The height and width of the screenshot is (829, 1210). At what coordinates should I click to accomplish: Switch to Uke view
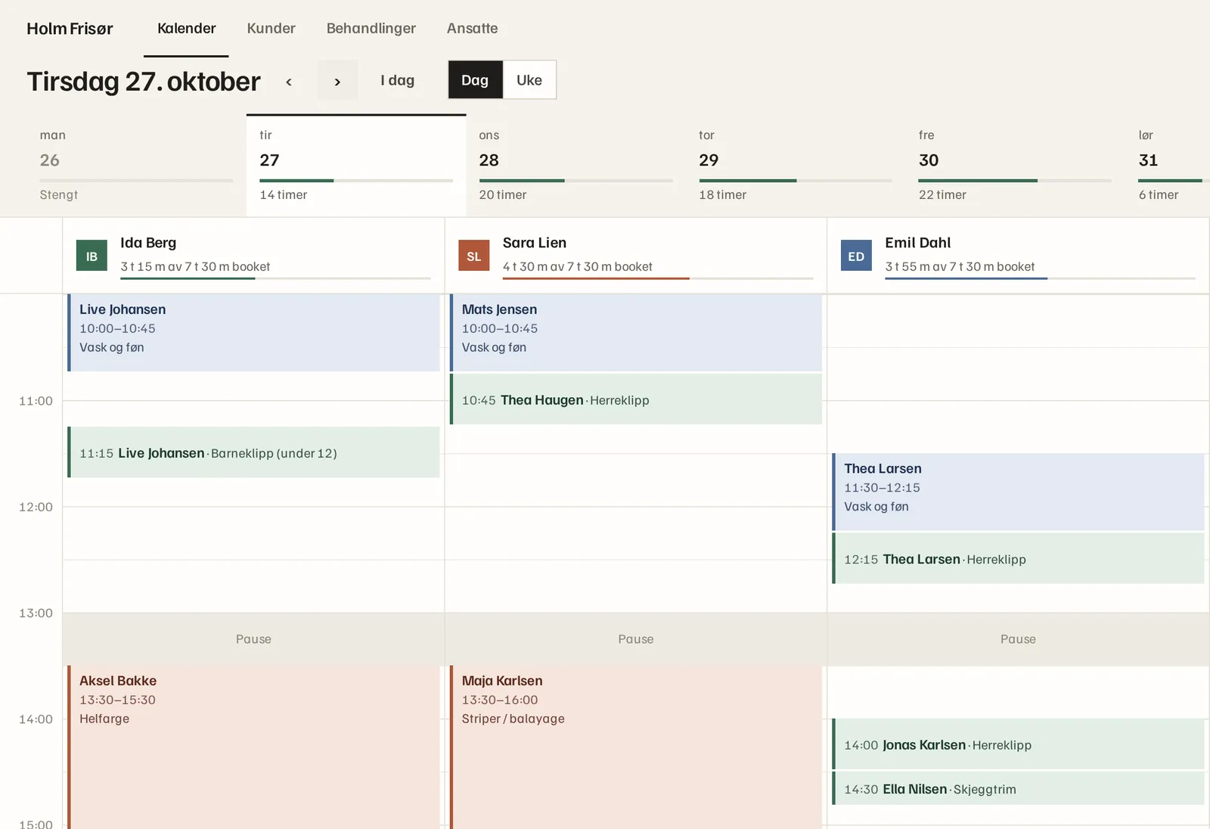(529, 80)
